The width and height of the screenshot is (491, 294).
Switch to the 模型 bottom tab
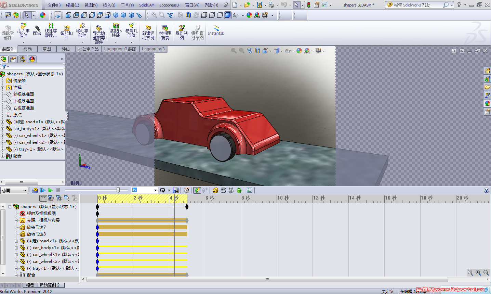click(30, 285)
